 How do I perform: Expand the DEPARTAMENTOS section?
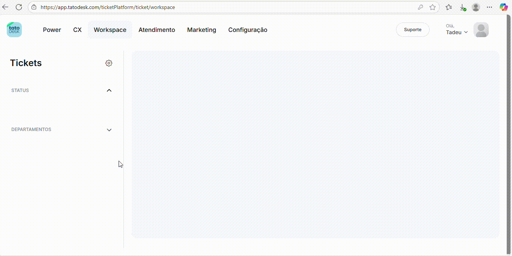coord(109,130)
